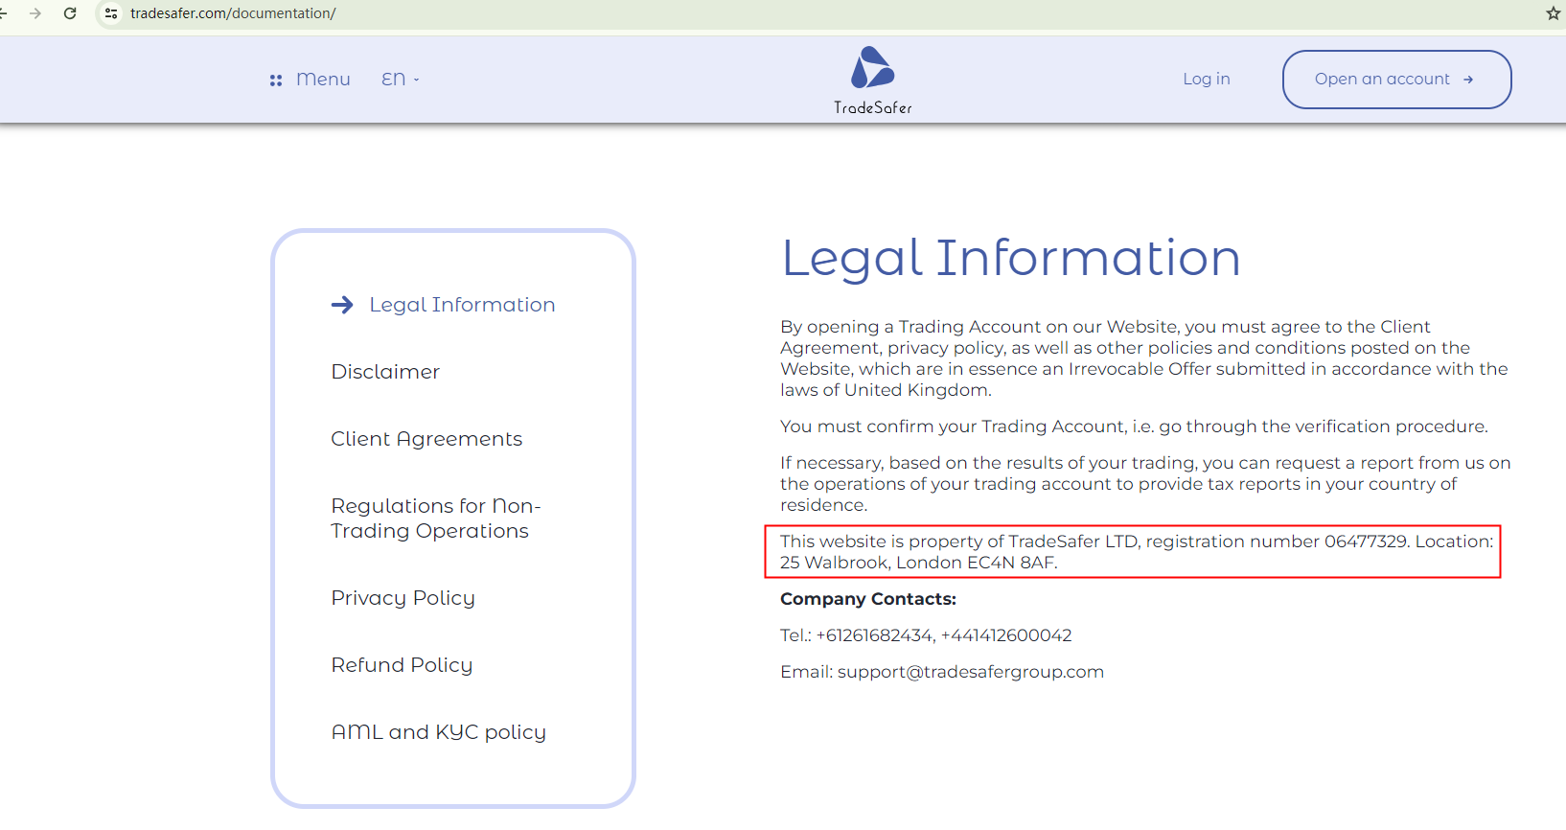Click the browser forward arrow
This screenshot has height=830, width=1566.
(35, 13)
